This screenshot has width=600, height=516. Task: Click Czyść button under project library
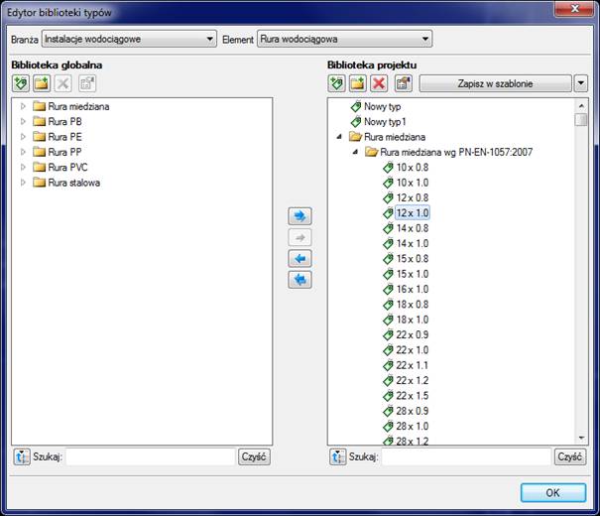570,456
